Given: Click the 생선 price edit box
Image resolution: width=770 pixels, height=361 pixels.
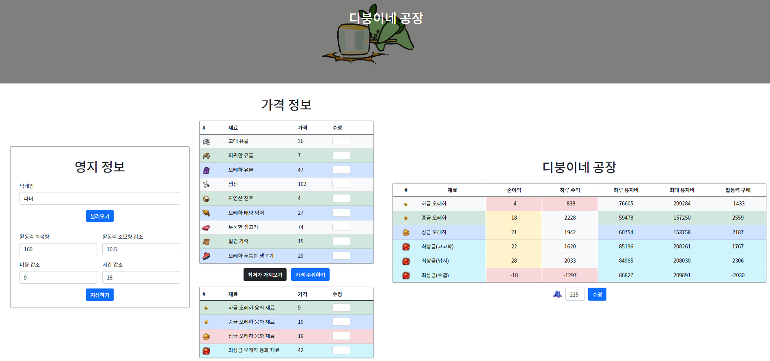Looking at the screenshot, I should point(341,184).
